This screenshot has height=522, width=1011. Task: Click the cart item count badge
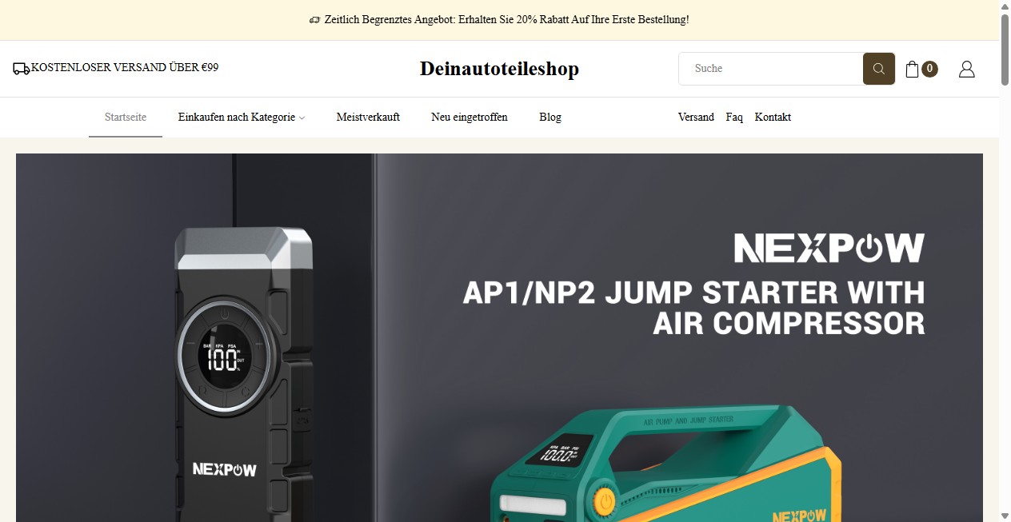point(929,69)
